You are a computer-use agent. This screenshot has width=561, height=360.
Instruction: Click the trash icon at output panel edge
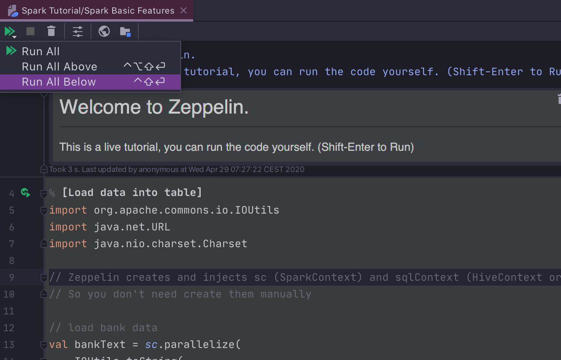[559, 98]
